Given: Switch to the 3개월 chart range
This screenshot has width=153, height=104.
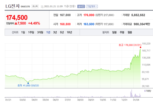Looking at the screenshot, I should pyautogui.click(x=40, y=32).
